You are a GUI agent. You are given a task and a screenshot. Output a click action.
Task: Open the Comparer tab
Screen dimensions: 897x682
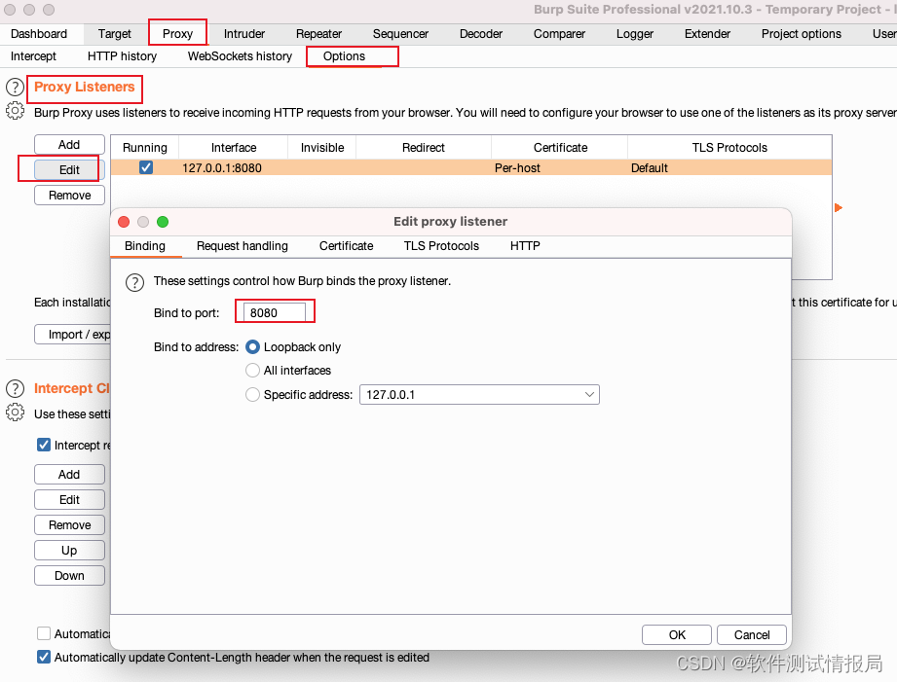pyautogui.click(x=559, y=34)
